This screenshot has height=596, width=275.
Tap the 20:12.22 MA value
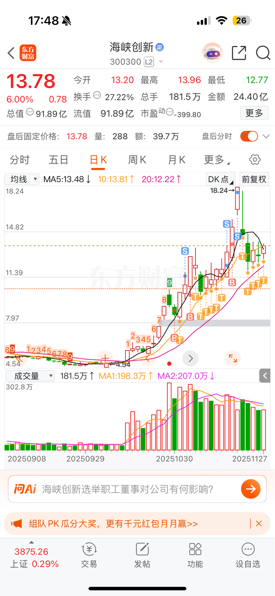click(161, 179)
